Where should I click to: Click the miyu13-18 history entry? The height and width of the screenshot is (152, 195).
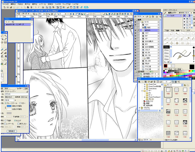pos(18,25)
